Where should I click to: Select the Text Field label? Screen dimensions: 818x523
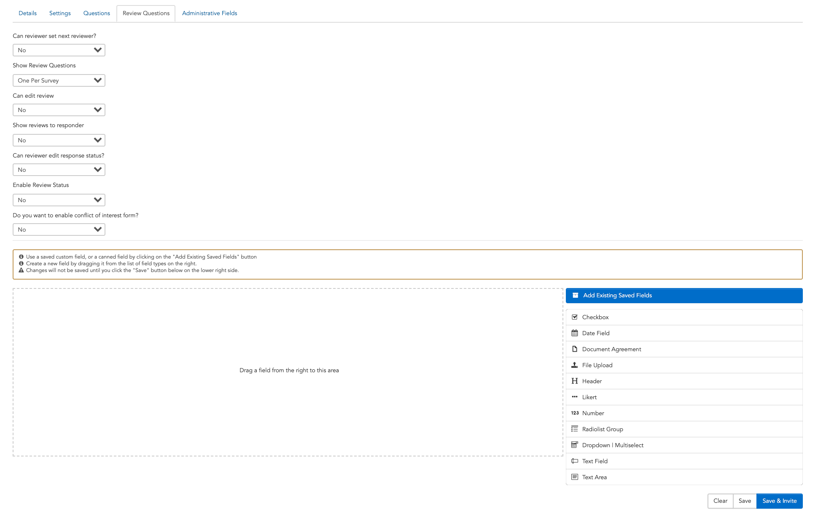pos(595,461)
